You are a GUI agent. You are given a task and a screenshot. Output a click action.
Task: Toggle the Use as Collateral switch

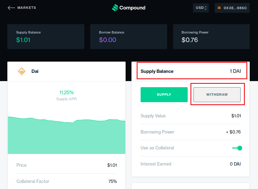(x=237, y=148)
